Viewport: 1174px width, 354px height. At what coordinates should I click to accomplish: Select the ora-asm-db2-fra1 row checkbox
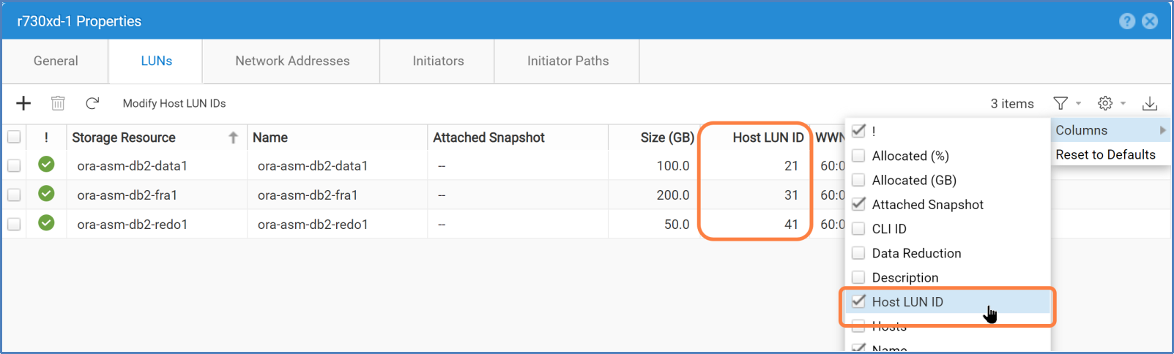click(14, 195)
